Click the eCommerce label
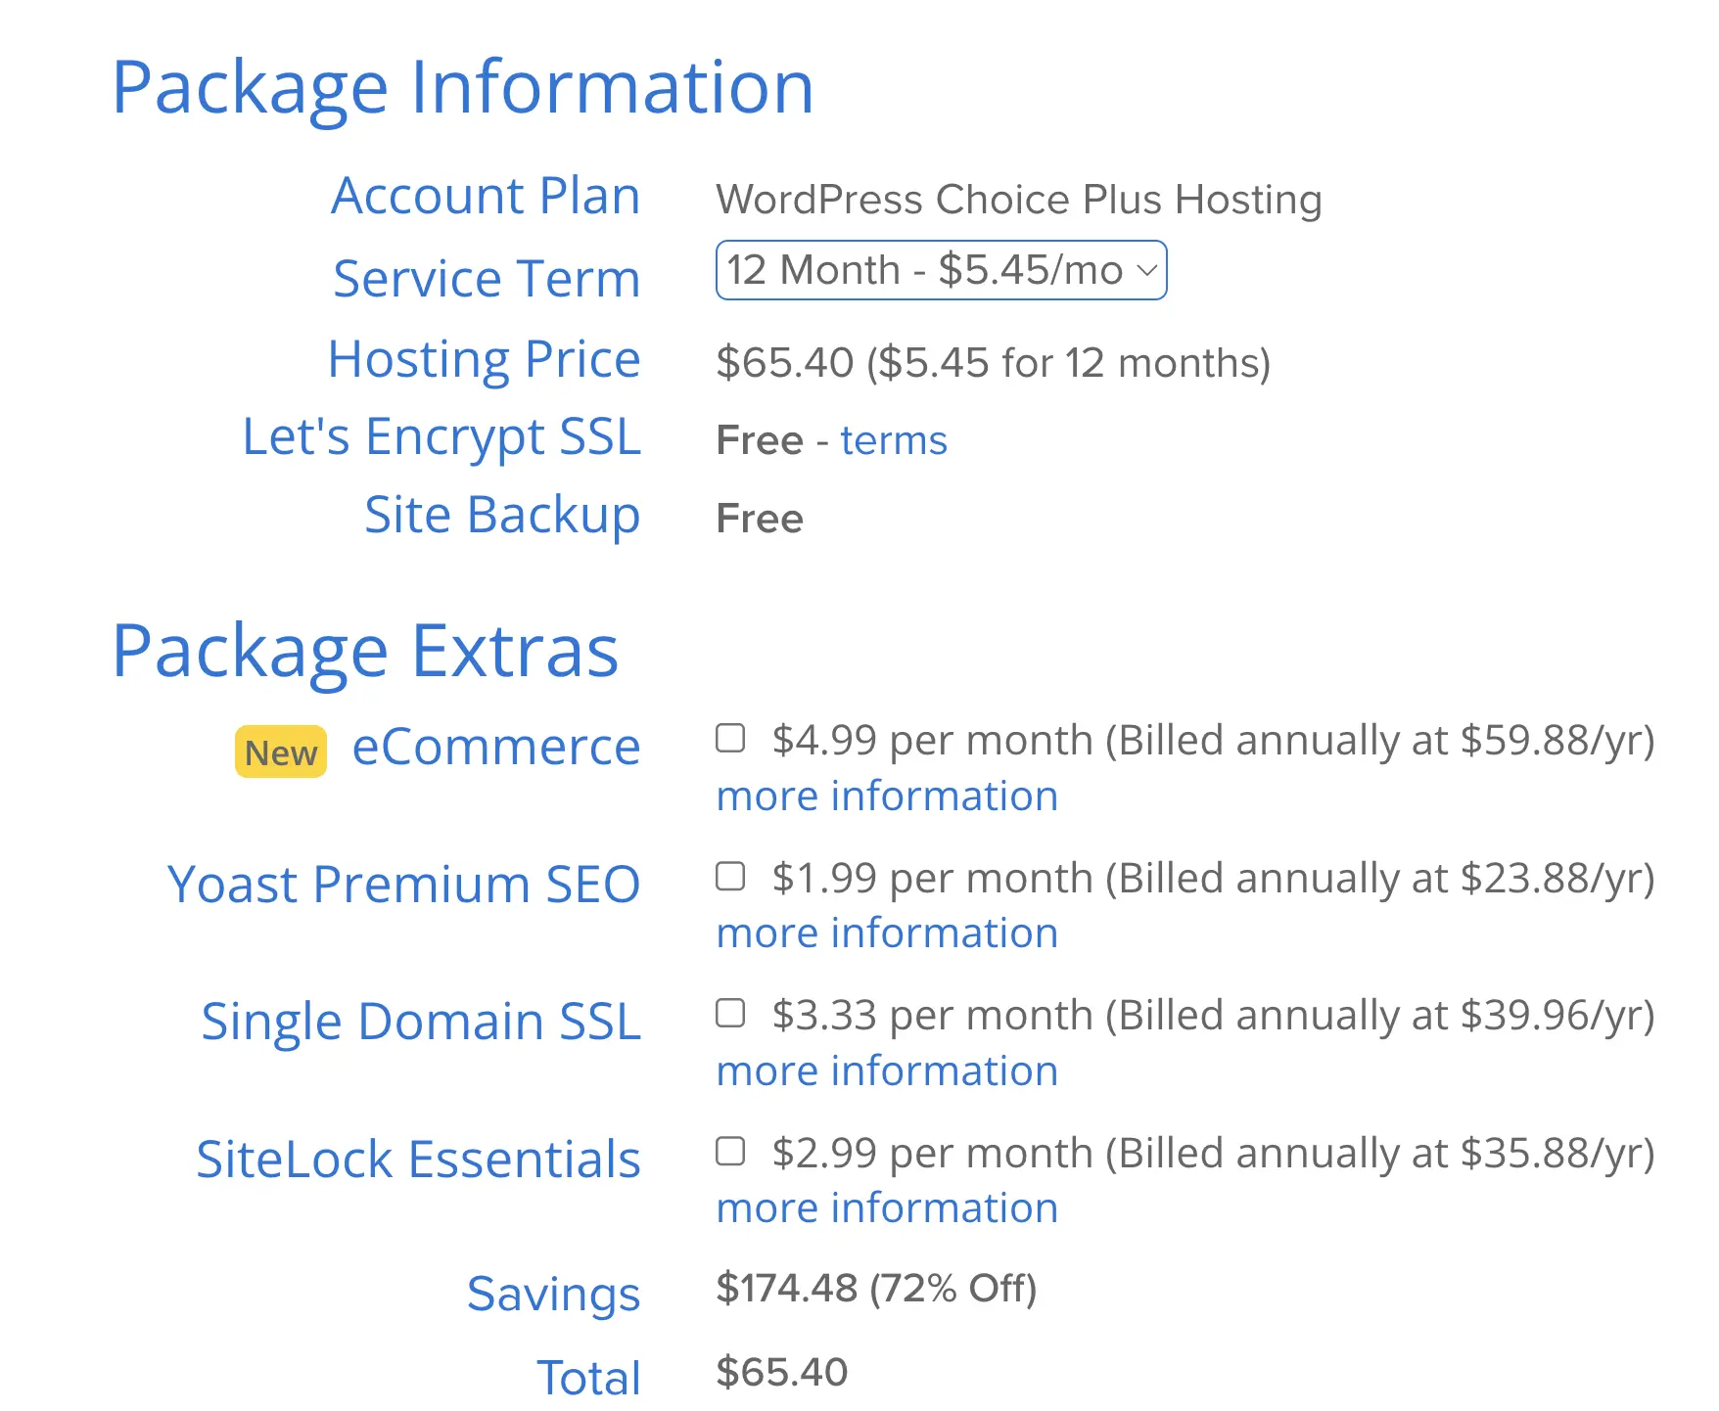 (495, 748)
